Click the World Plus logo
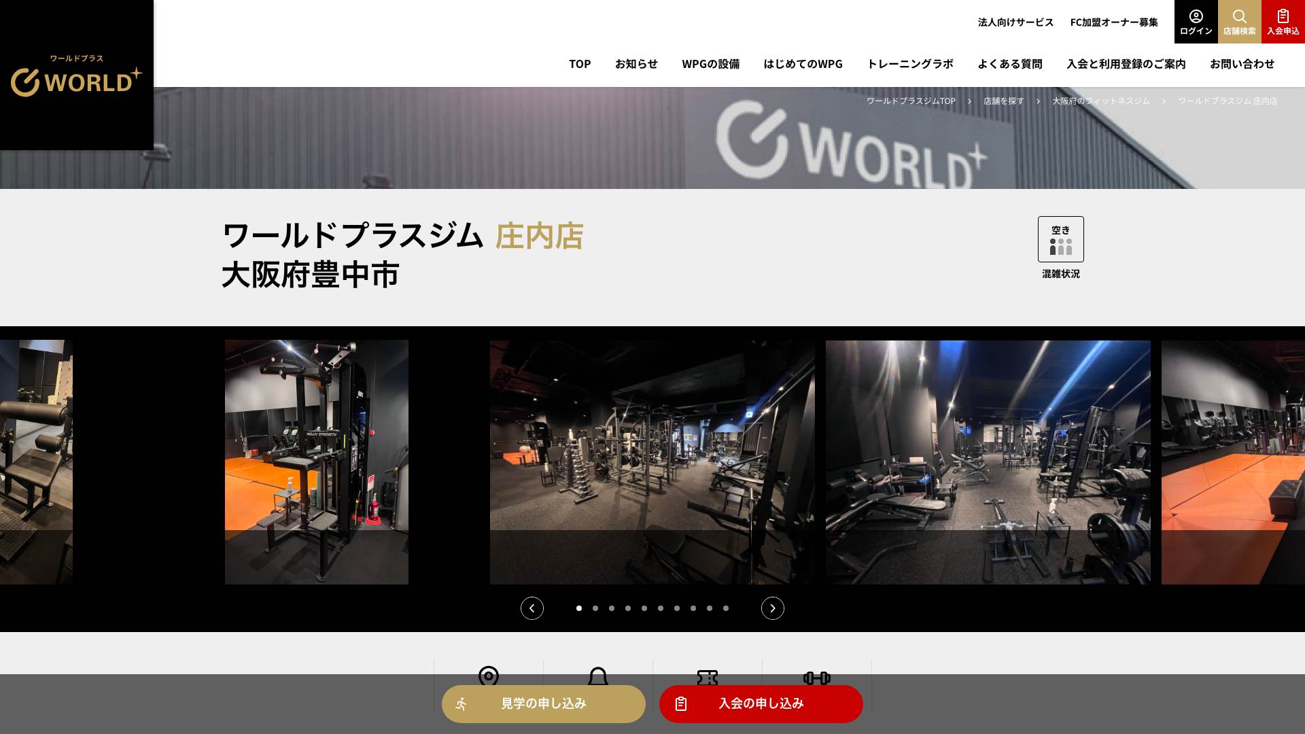This screenshot has height=734, width=1305. (x=76, y=75)
